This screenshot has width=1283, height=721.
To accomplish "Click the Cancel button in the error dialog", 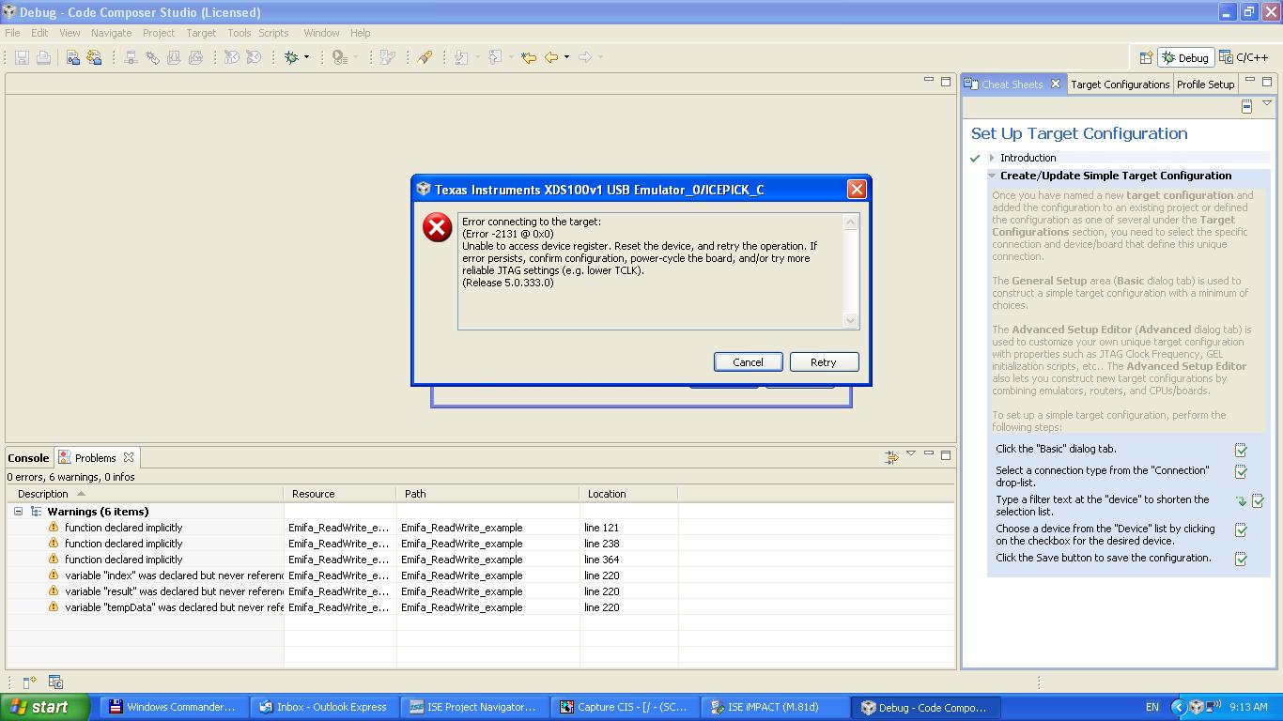I will [748, 361].
